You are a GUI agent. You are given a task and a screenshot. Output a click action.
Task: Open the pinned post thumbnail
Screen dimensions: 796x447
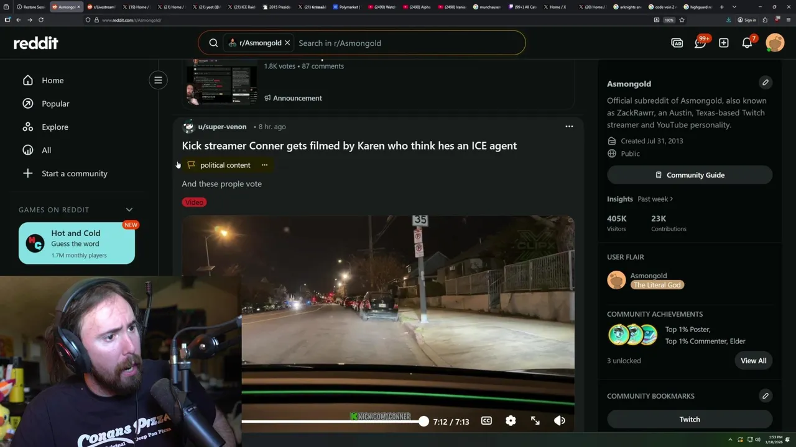pos(222,81)
